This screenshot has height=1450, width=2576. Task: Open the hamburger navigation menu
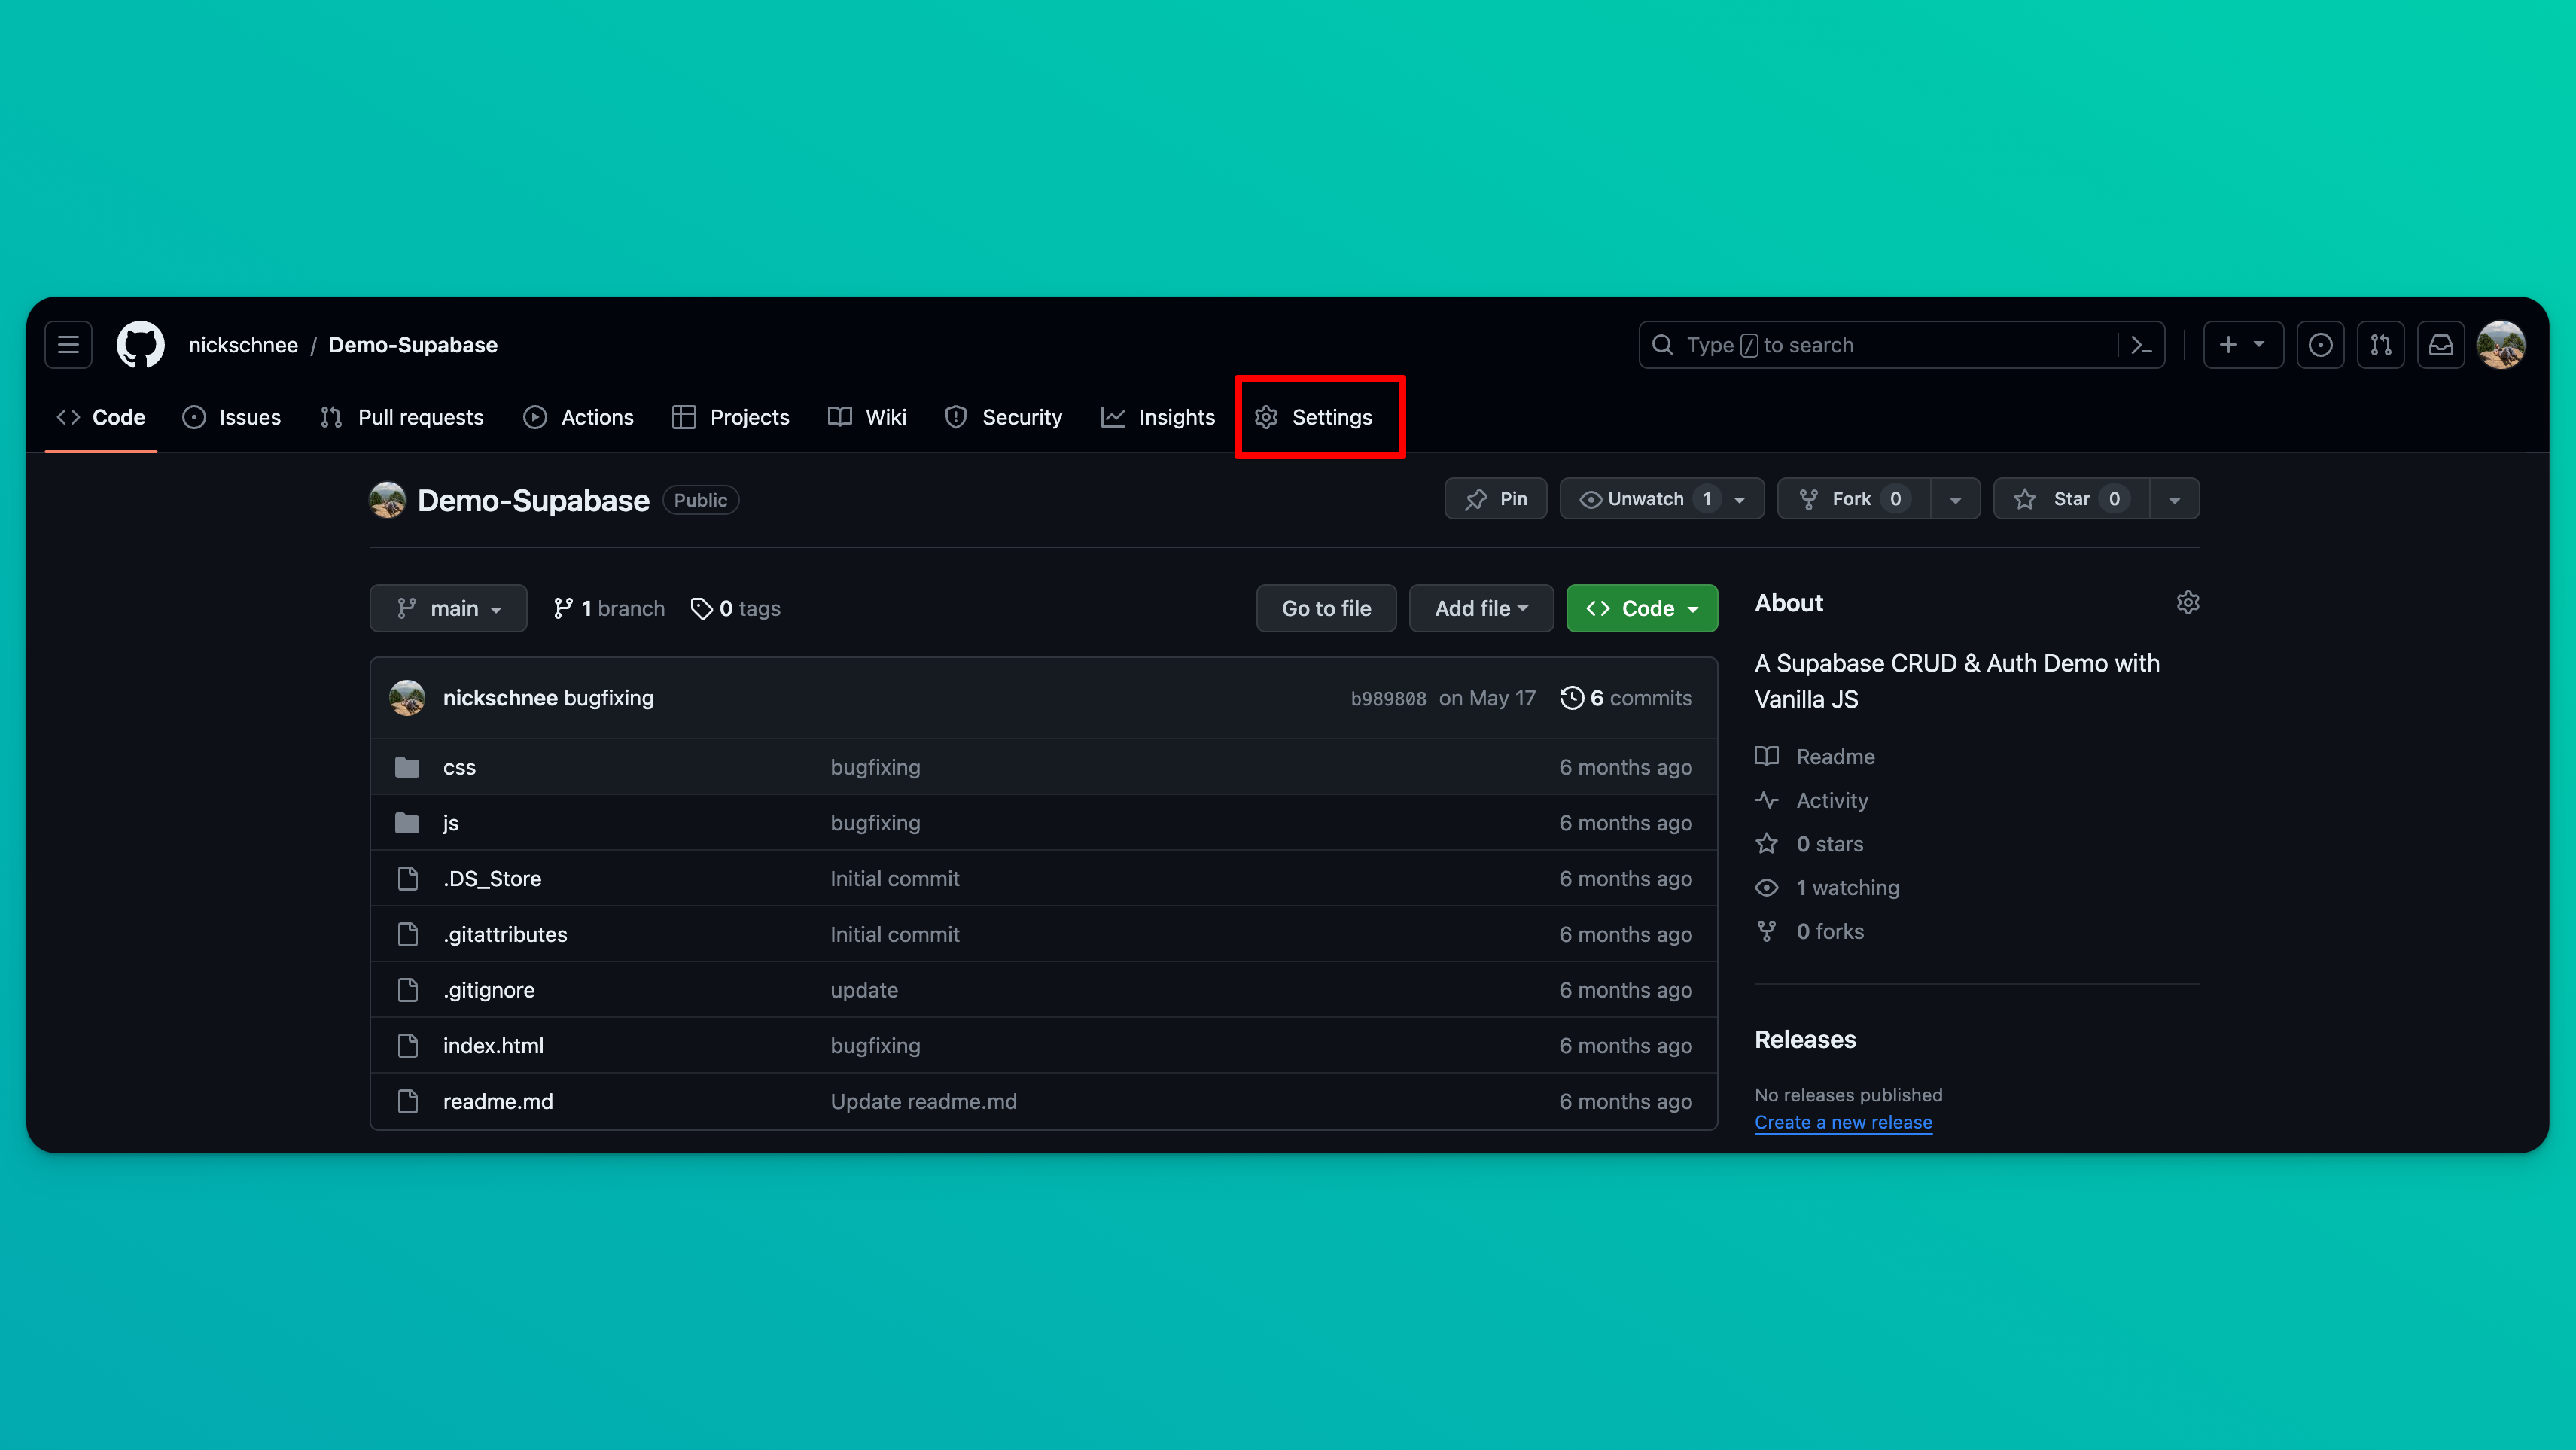click(x=68, y=345)
